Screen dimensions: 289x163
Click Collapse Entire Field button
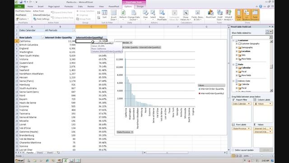[62, 18]
